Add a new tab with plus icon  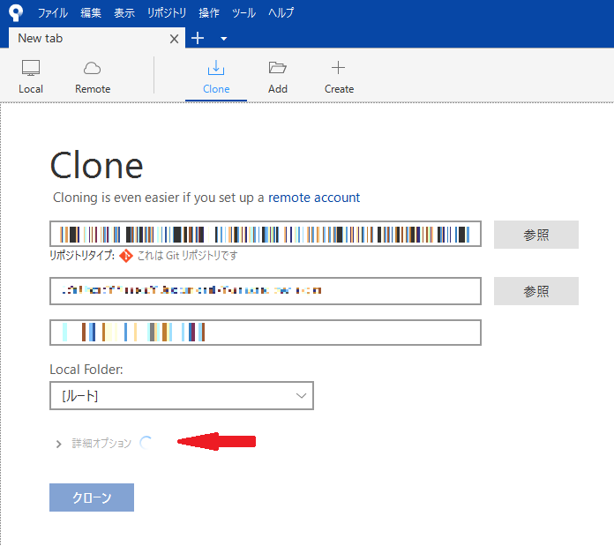(198, 38)
